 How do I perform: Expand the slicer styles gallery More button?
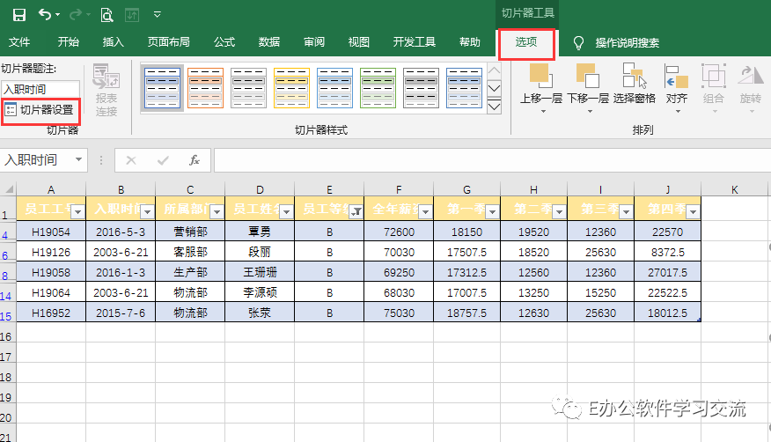(494, 107)
